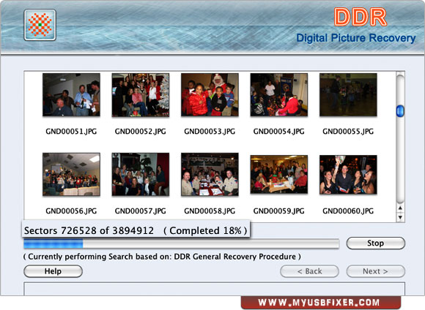Stop the recovery scan
Image resolution: width=425 pixels, height=310 pixels.
pos(376,243)
